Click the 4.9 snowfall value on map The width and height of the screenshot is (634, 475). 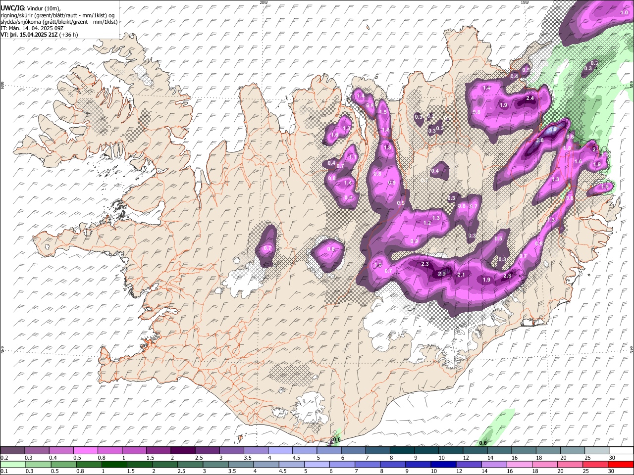click(x=554, y=129)
